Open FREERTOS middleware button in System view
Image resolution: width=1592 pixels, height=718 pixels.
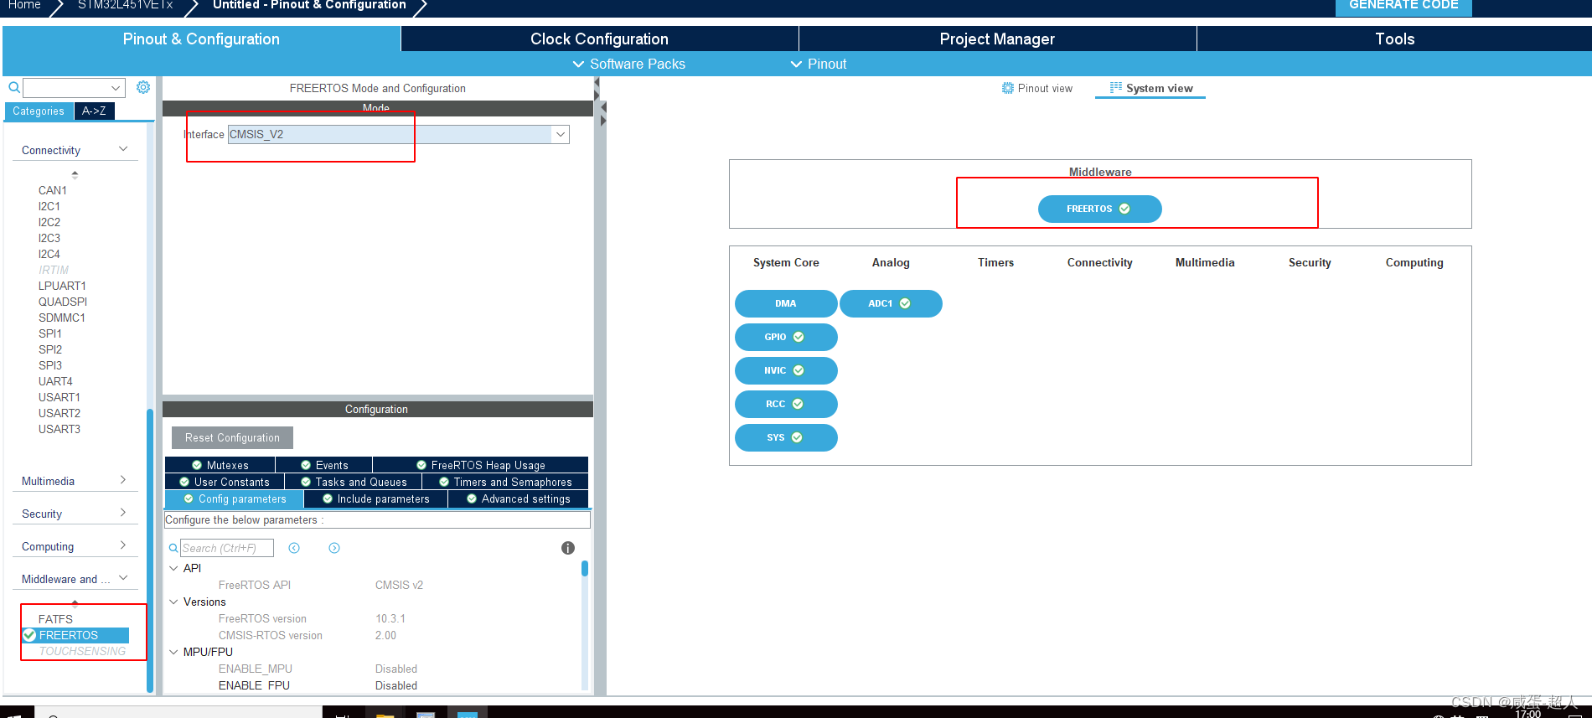1099,209
